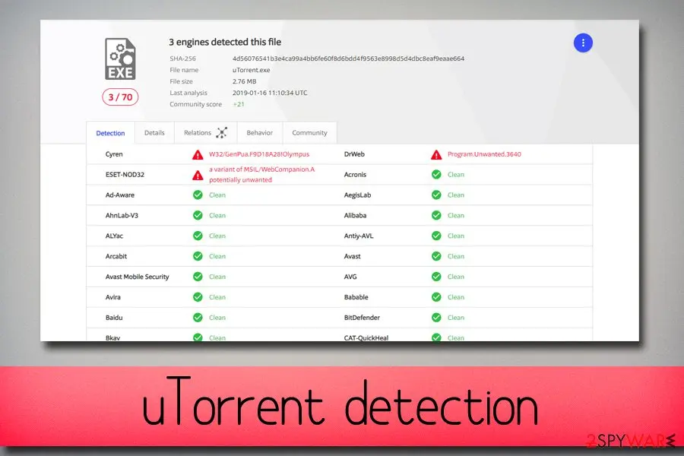The height and width of the screenshot is (456, 684).
Task: Click Avast Mobile Security green check icon
Action: [x=198, y=277]
